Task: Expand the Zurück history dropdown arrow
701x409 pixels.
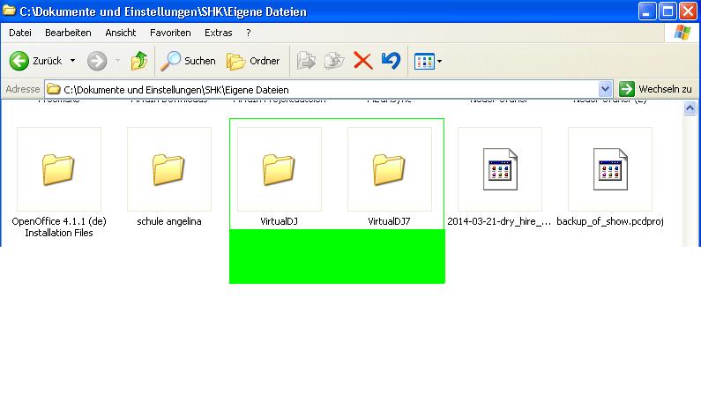Action: [72, 61]
